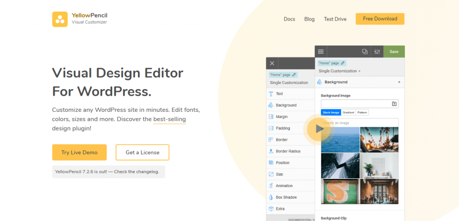Open the sliders settings icon in editor toolbar

pyautogui.click(x=377, y=52)
